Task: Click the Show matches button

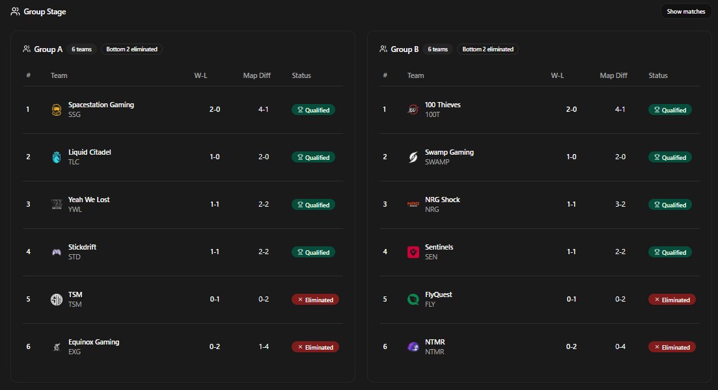Action: [685, 12]
